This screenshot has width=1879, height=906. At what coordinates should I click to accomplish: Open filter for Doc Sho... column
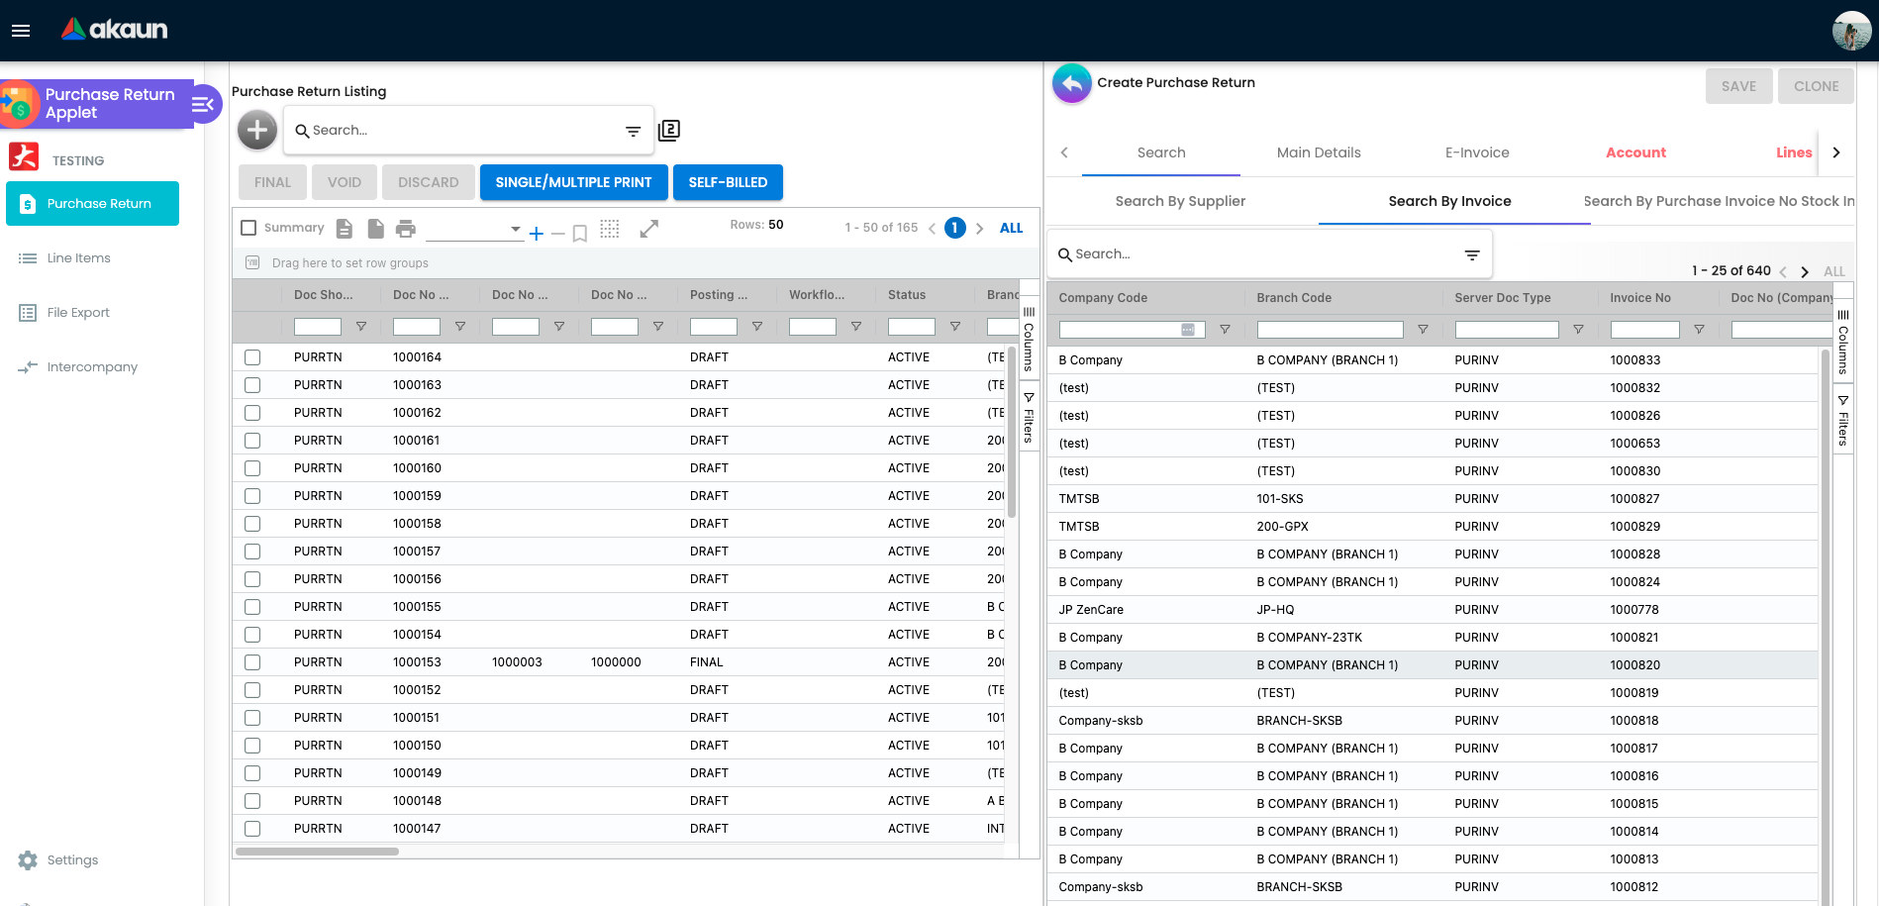coord(361,327)
